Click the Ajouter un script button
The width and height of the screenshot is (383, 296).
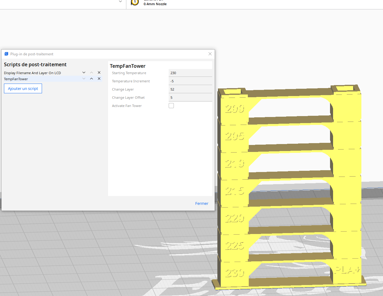23,88
